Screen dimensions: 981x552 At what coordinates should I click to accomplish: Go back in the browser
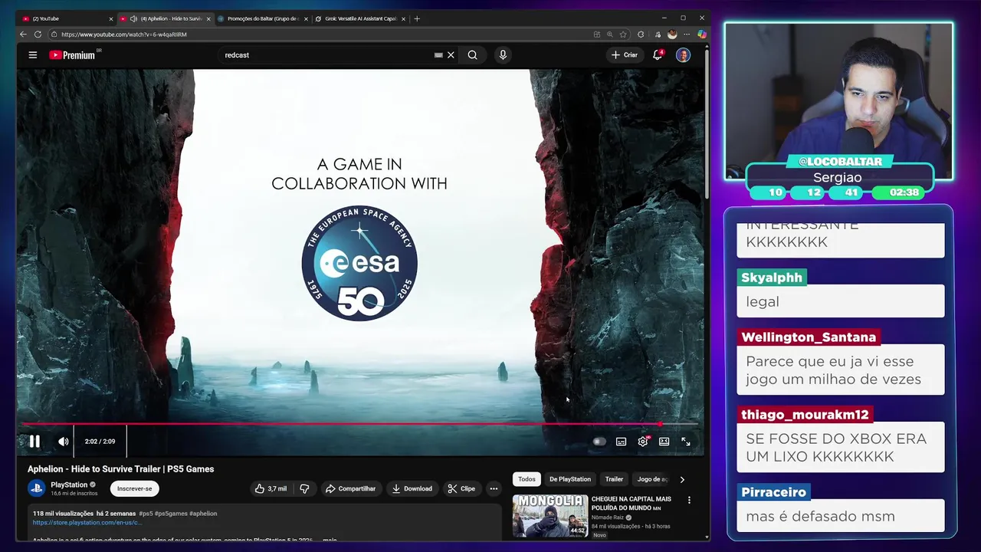[x=23, y=34]
